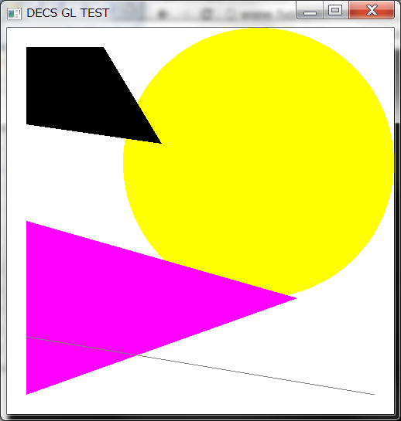Image resolution: width=401 pixels, height=421 pixels.
Task: Click the top-left corner of the black polygon
Action: 27,48
